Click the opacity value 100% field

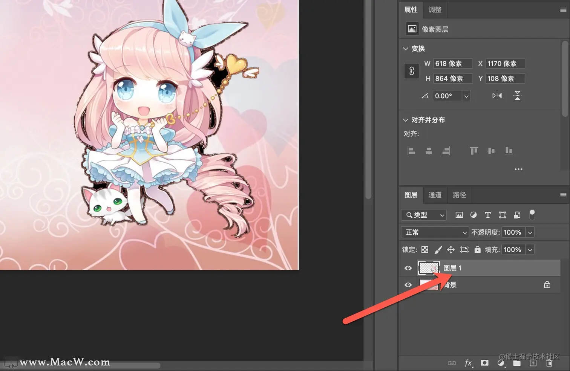(513, 232)
